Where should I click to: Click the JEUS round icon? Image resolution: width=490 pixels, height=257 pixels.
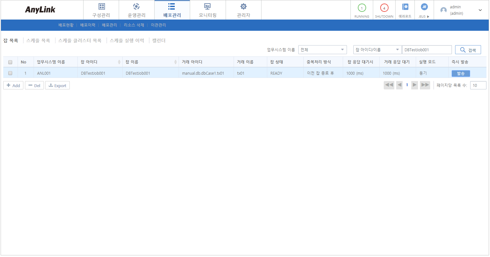coord(424,7)
